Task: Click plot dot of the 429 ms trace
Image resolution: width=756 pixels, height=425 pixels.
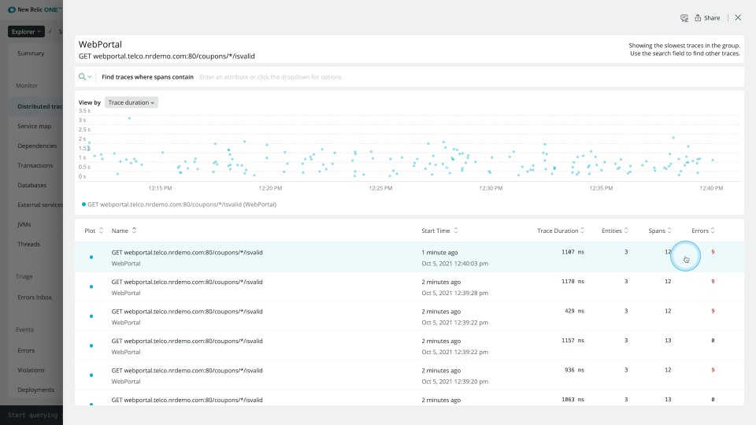Action: pos(91,316)
